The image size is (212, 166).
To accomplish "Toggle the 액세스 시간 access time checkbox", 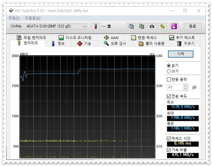I will pos(169,139).
